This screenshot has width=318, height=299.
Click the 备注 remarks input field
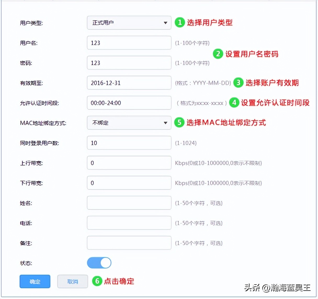129,243
